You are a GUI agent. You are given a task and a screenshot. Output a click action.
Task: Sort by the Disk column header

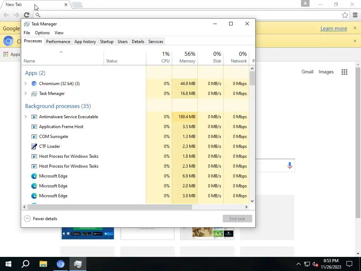(x=210, y=57)
